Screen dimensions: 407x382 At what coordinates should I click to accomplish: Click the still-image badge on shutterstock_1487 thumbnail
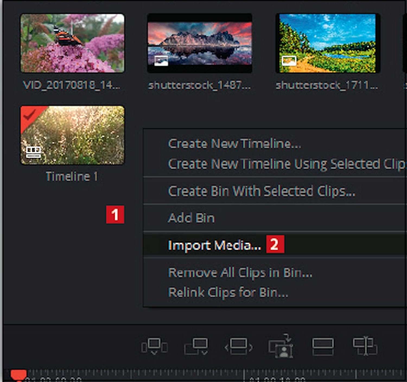(x=161, y=61)
